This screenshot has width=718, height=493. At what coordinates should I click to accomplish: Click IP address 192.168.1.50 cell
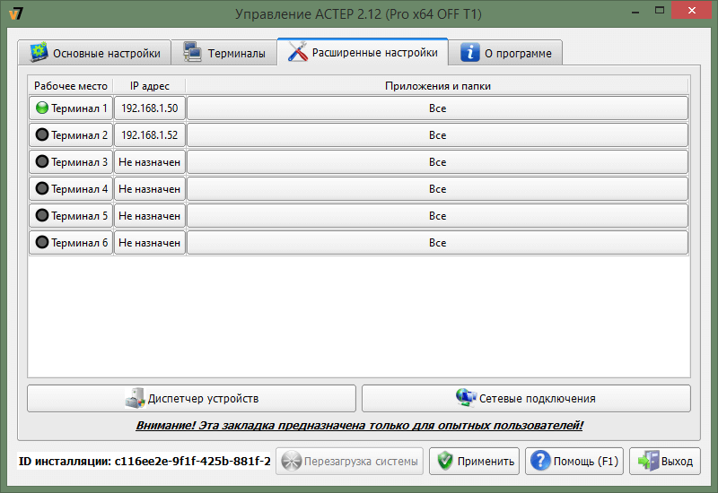pyautogui.click(x=150, y=108)
